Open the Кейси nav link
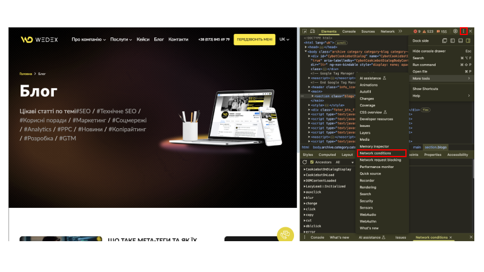Image resolution: width=484 pixels, height=272 pixels. click(143, 39)
